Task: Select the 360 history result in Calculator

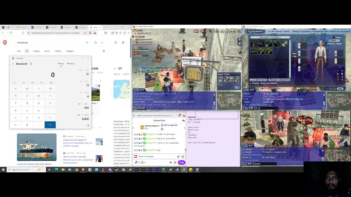Action: 86,108
